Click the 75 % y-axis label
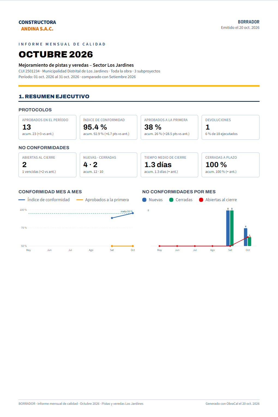The image size is (278, 417). pos(24,228)
